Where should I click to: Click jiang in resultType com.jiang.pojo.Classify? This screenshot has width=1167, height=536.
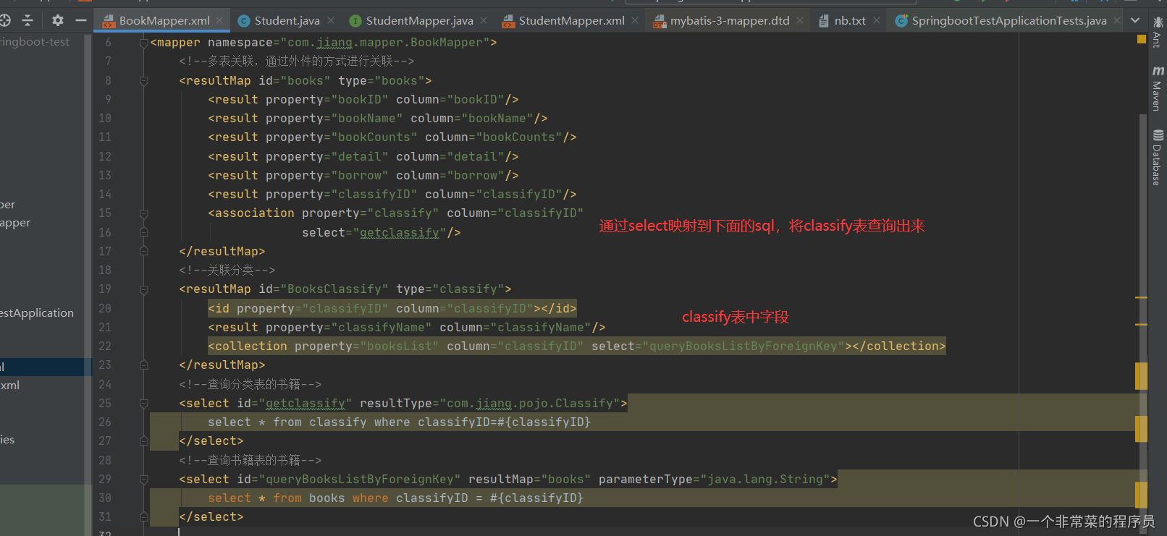[x=494, y=403]
